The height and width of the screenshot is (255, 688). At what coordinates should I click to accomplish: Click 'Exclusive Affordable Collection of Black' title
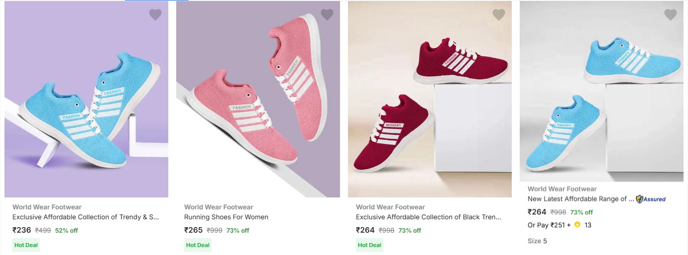point(428,217)
